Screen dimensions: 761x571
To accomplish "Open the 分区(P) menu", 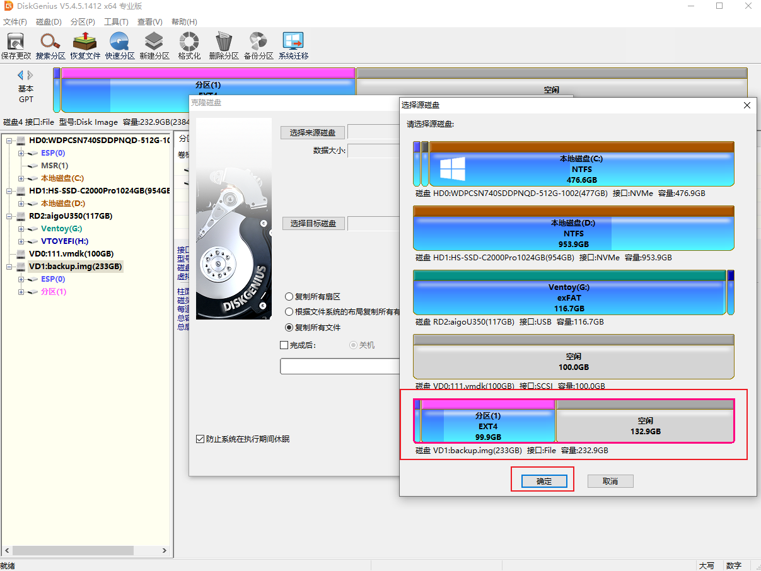I will click(83, 21).
